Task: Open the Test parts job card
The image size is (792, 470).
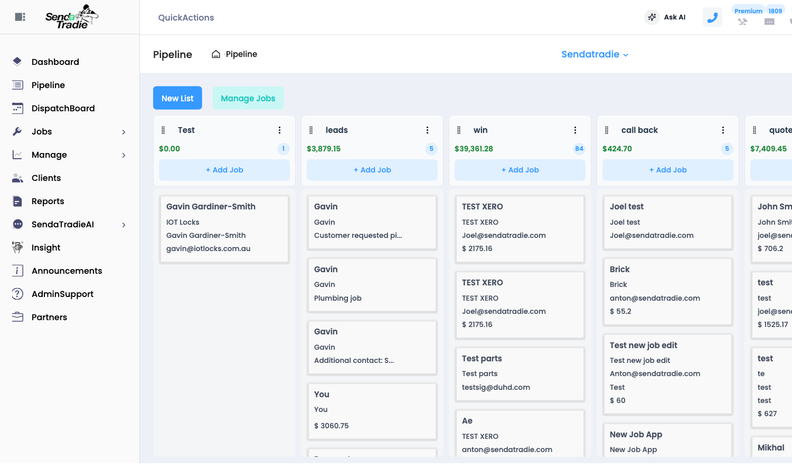Action: point(520,373)
